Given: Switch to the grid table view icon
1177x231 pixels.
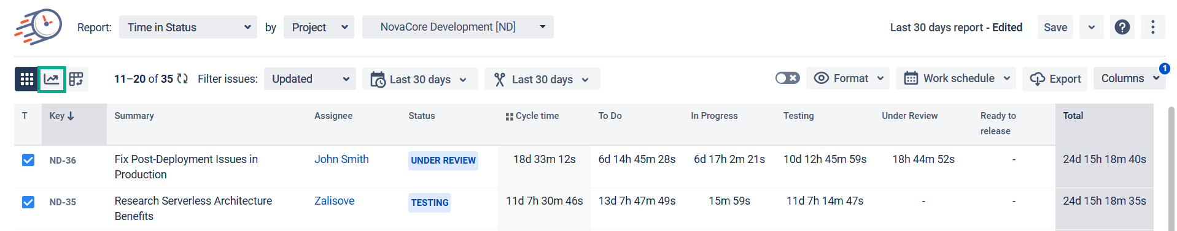Looking at the screenshot, I should pyautogui.click(x=26, y=79).
